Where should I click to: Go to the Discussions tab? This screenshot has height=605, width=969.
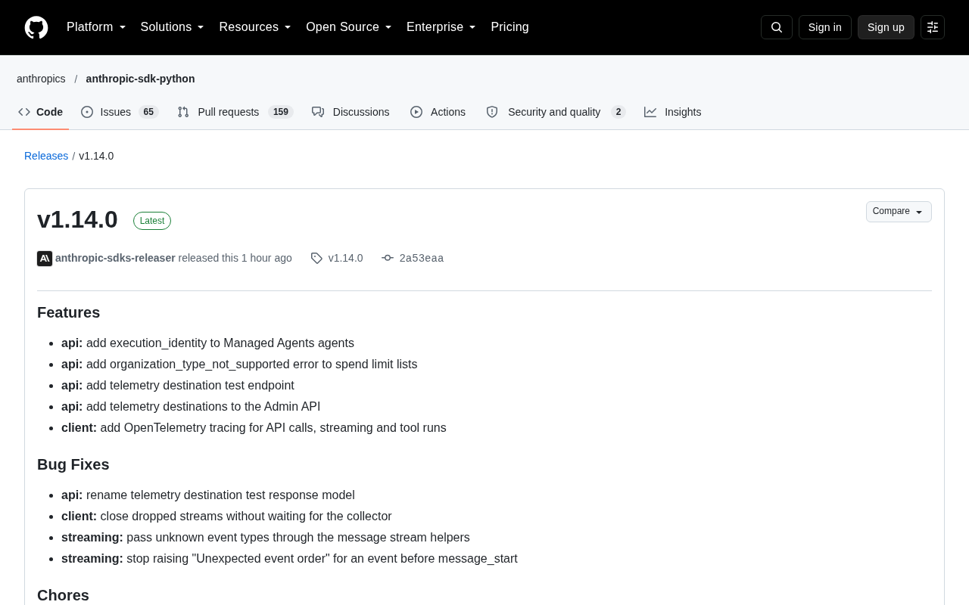[x=351, y=112]
